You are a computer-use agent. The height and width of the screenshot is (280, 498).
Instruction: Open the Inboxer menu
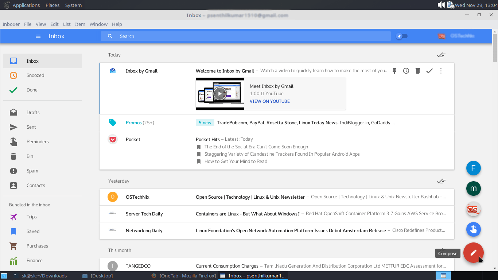click(11, 24)
